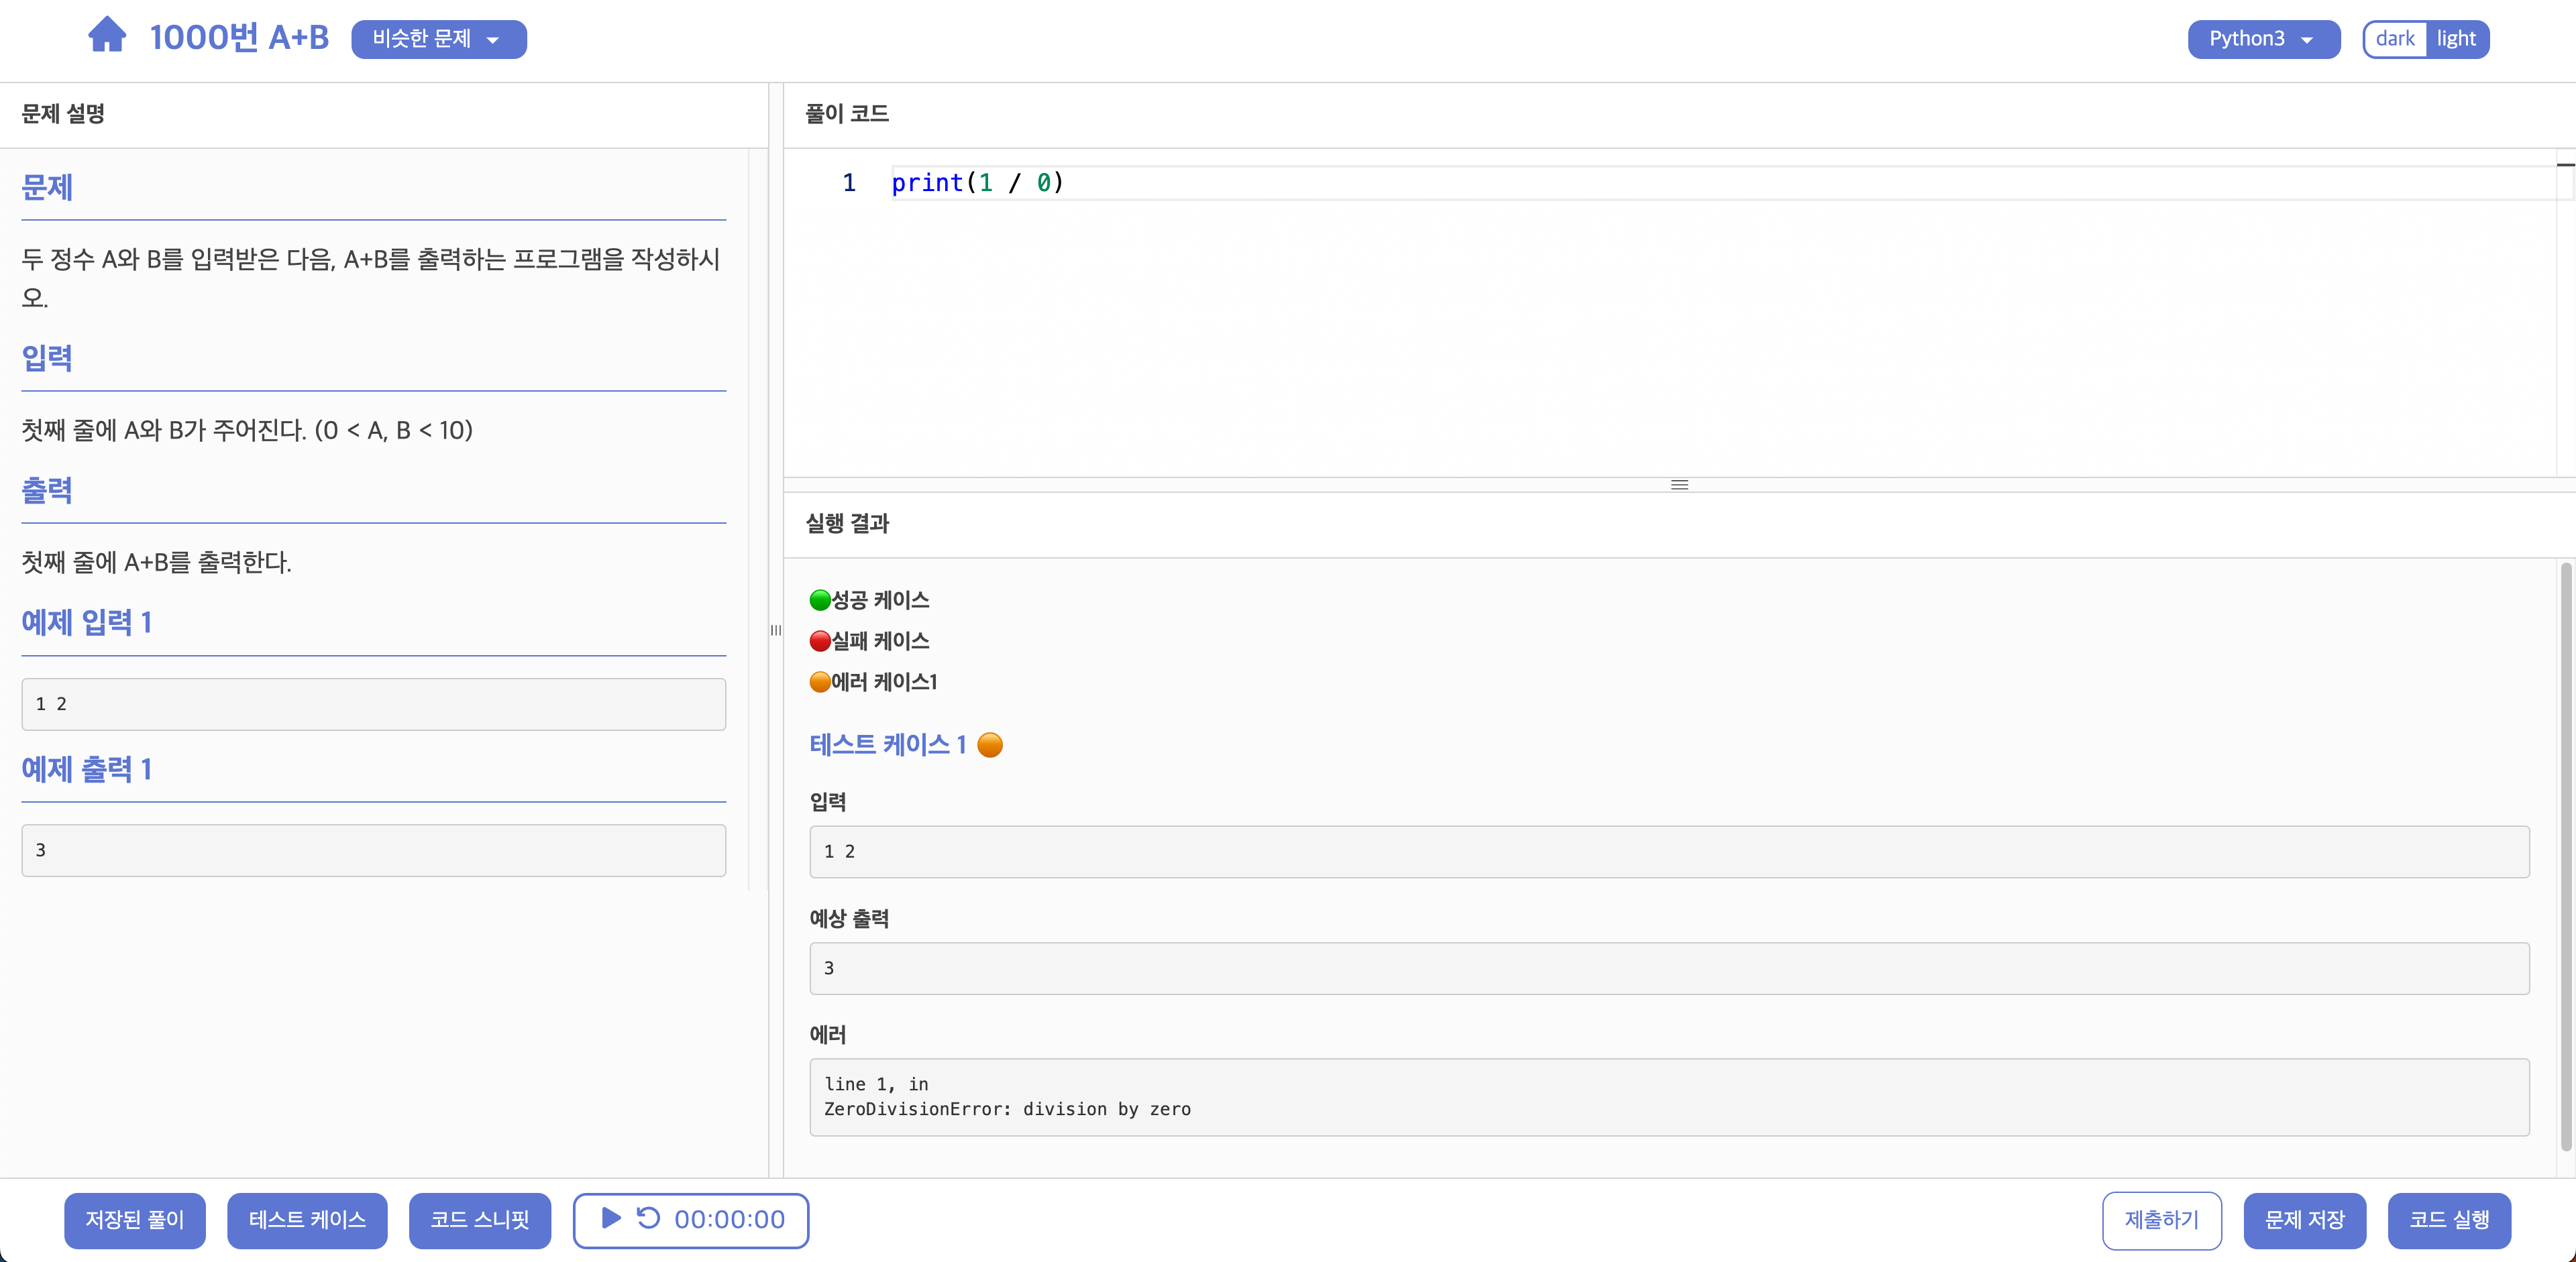The width and height of the screenshot is (2576, 1262).
Task: Switch theme to dark
Action: (2395, 39)
